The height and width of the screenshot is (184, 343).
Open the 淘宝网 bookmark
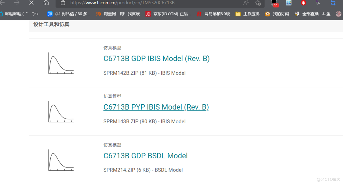pyautogui.click(x=117, y=14)
